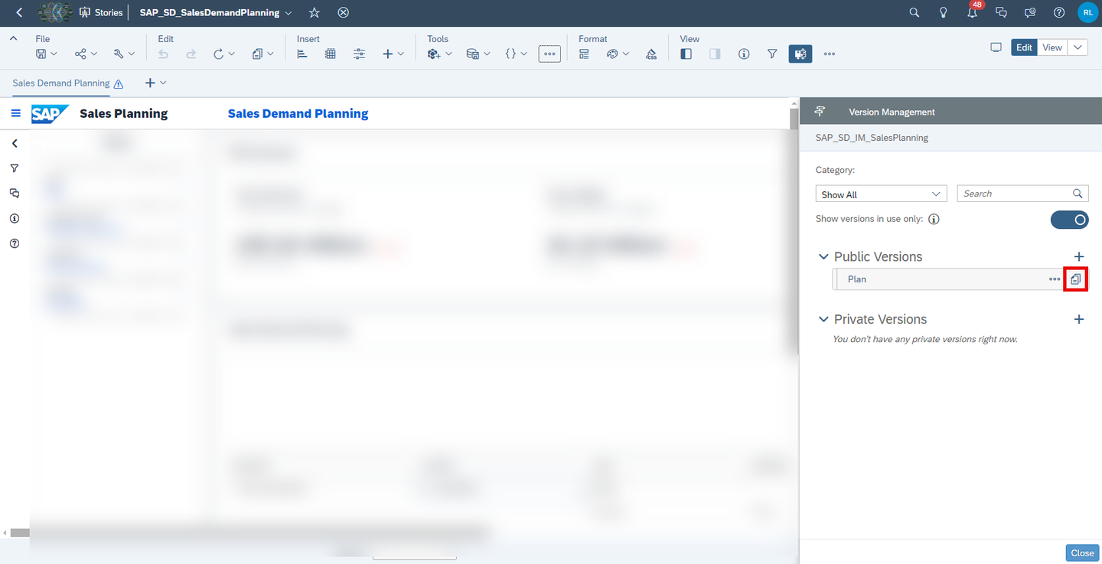
Task: Open the lightbulb icon in header
Action: pyautogui.click(x=944, y=12)
